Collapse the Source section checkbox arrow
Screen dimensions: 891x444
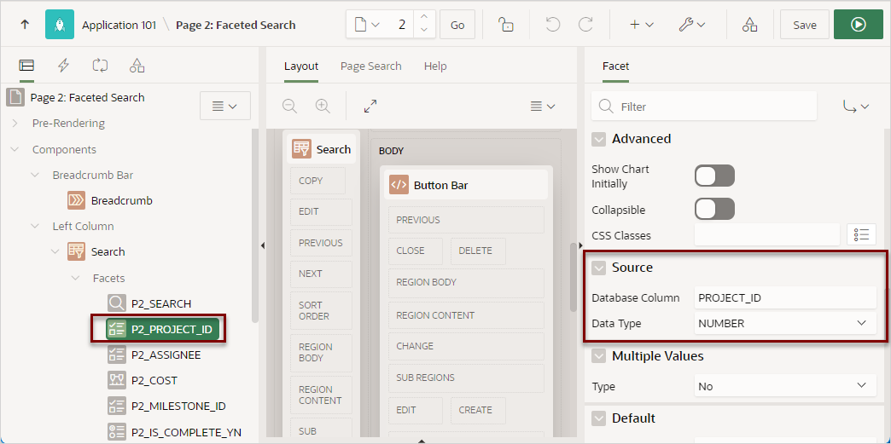pyautogui.click(x=599, y=268)
